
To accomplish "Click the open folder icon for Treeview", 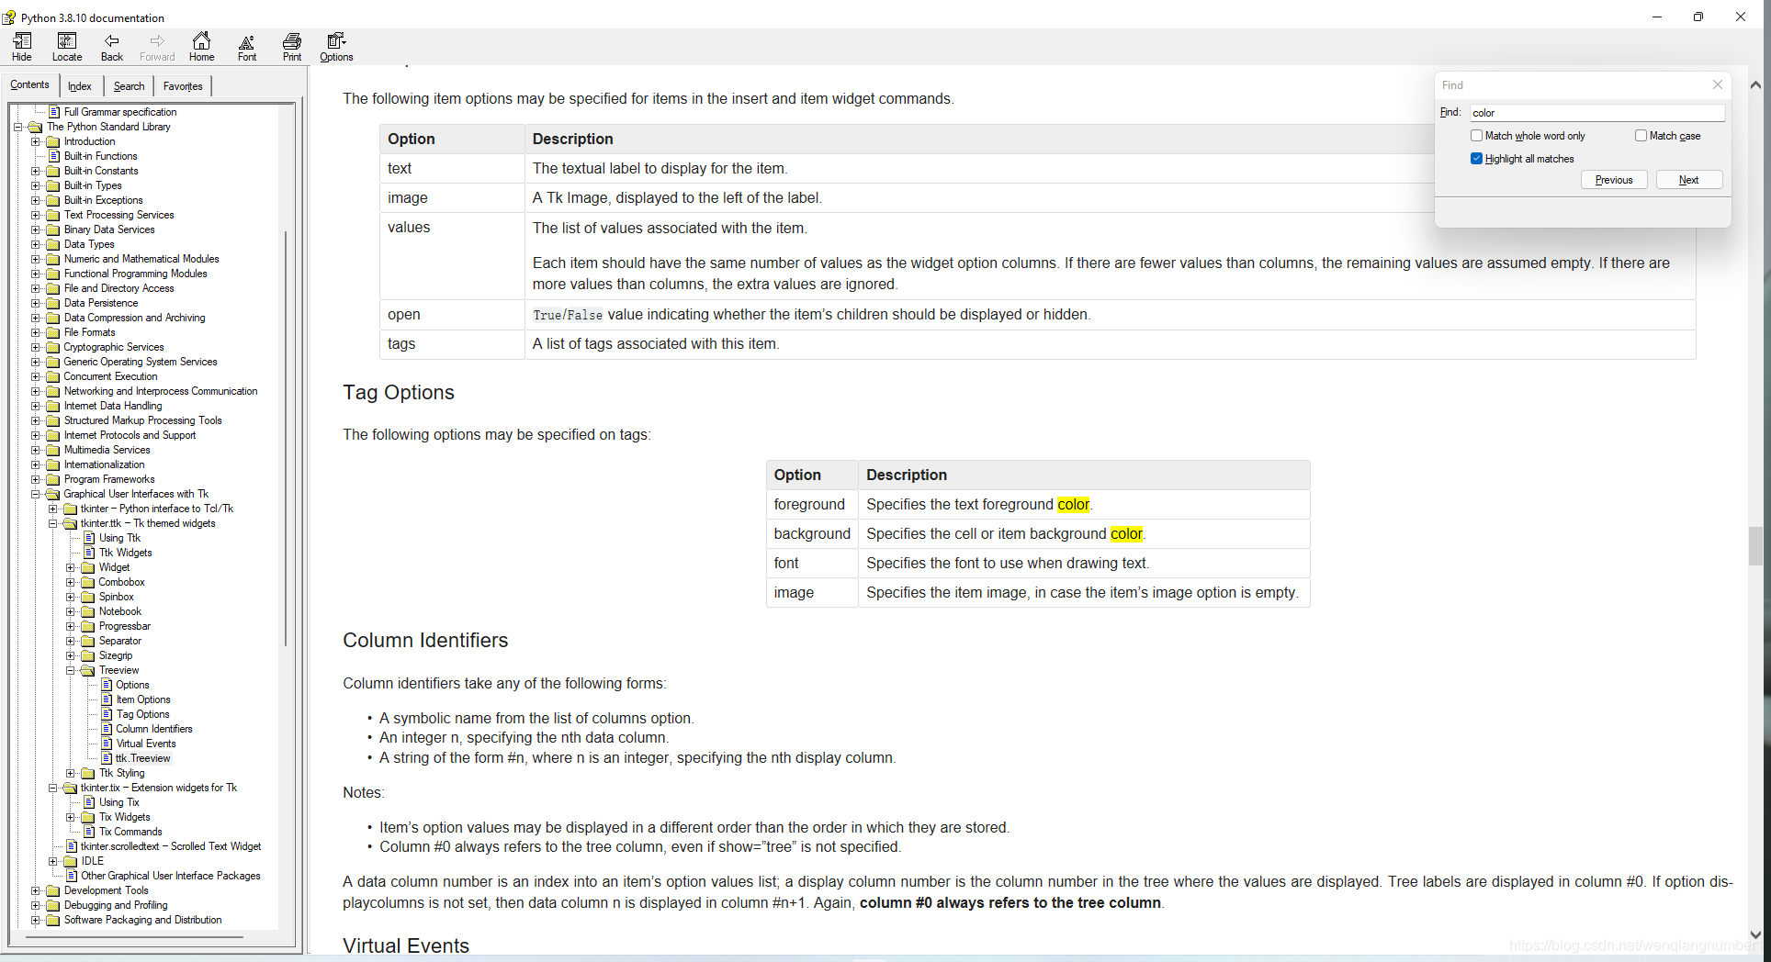I will point(88,670).
